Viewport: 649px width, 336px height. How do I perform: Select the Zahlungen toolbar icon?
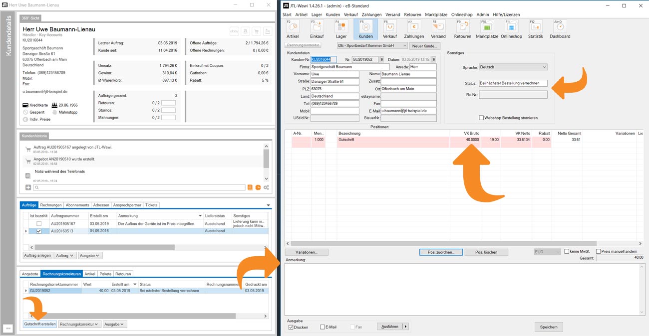click(x=414, y=29)
